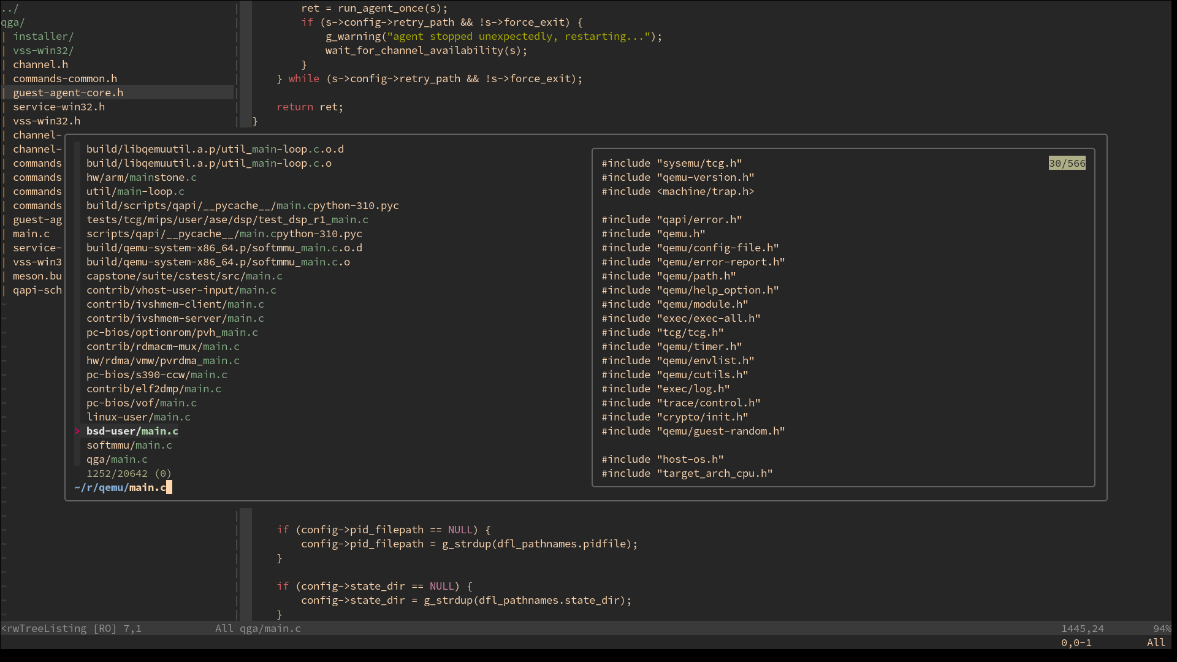This screenshot has height=662, width=1177.
Task: Pick bsd-user/main.c fuzzy result
Action: coord(132,432)
